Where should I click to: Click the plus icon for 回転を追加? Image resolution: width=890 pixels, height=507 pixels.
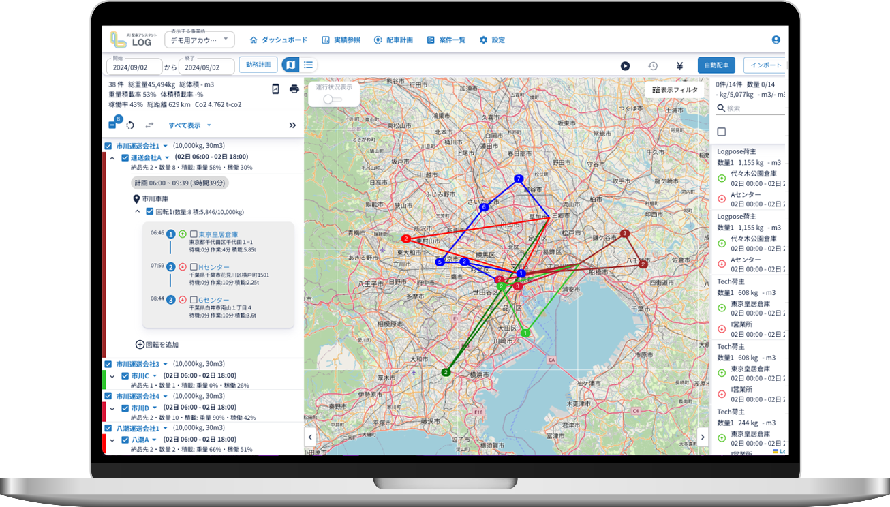tap(140, 345)
